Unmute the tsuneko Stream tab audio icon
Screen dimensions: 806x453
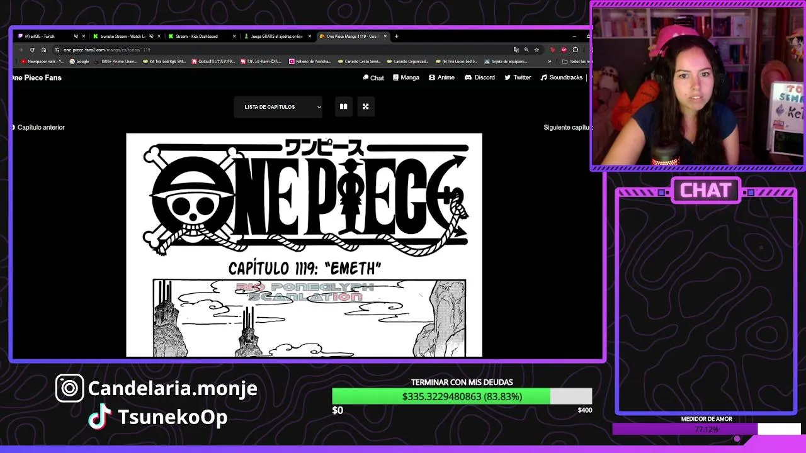(x=151, y=36)
